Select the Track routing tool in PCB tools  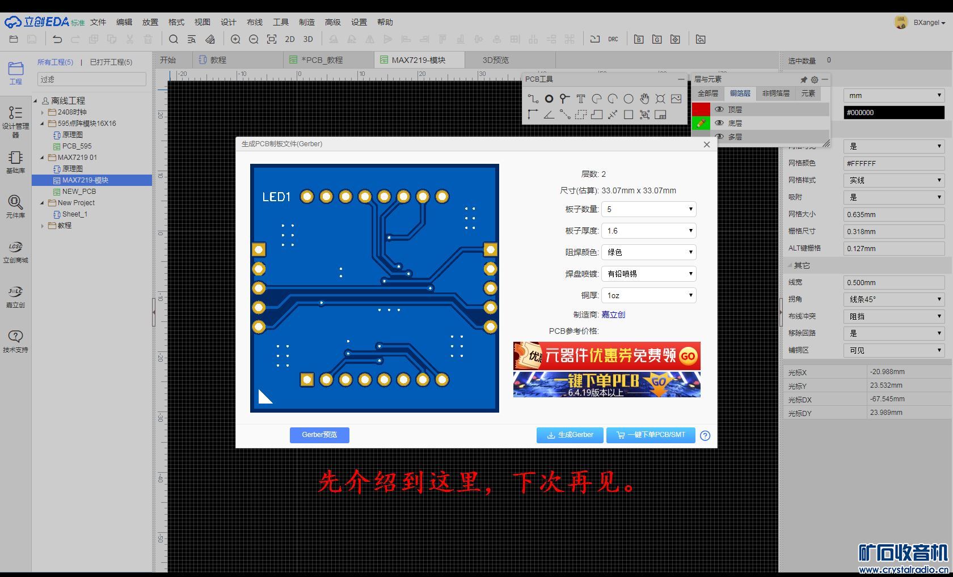533,99
